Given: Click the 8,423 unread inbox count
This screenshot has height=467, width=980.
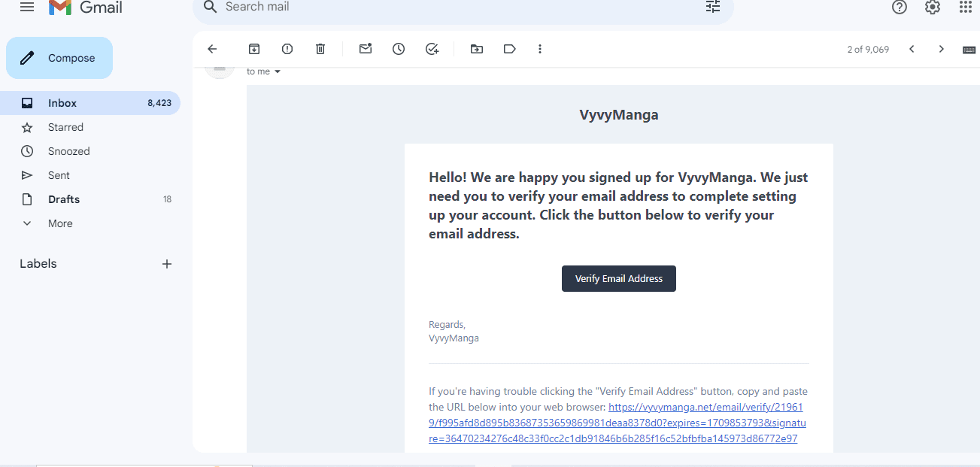Looking at the screenshot, I should point(159,103).
